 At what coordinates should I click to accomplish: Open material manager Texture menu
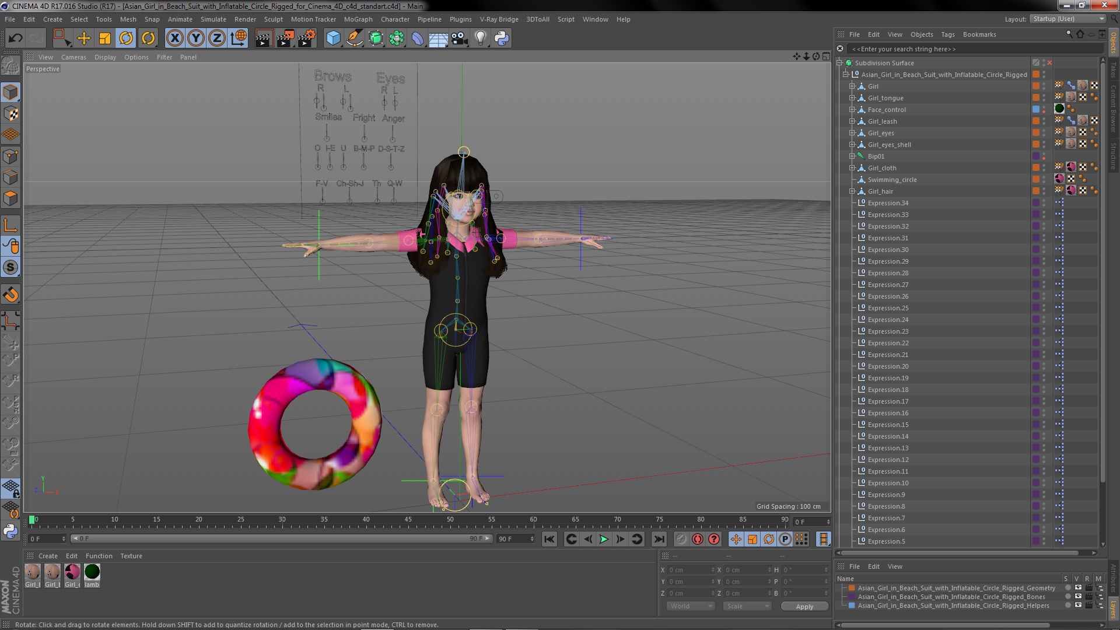[131, 556]
